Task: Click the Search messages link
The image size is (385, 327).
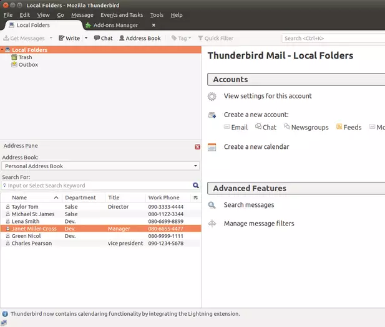Action: 248,205
